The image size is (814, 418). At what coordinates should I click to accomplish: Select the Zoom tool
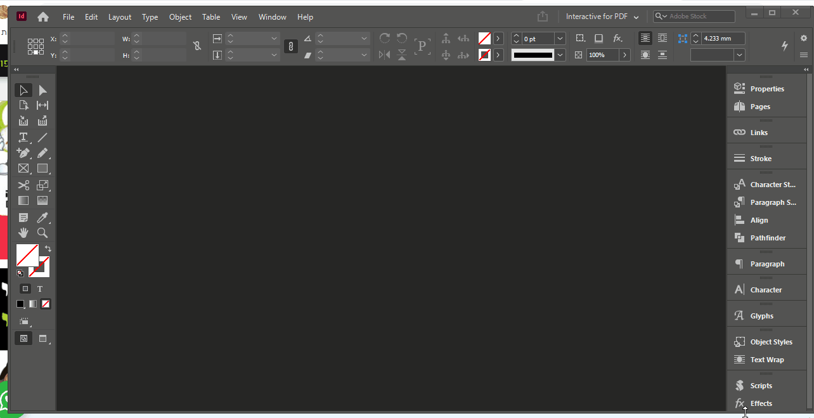[x=42, y=233]
